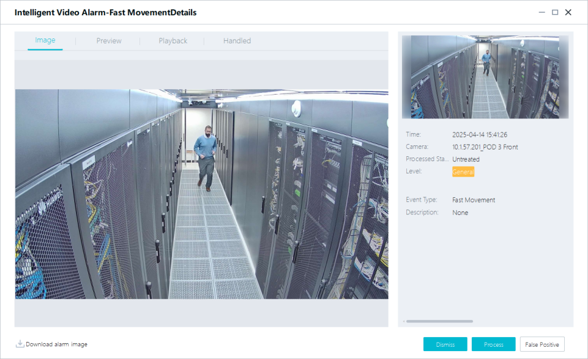Viewport: 588px width, 359px height.
Task: Click the alarm time value 2025-04-14 15:41:26
Action: tap(480, 134)
